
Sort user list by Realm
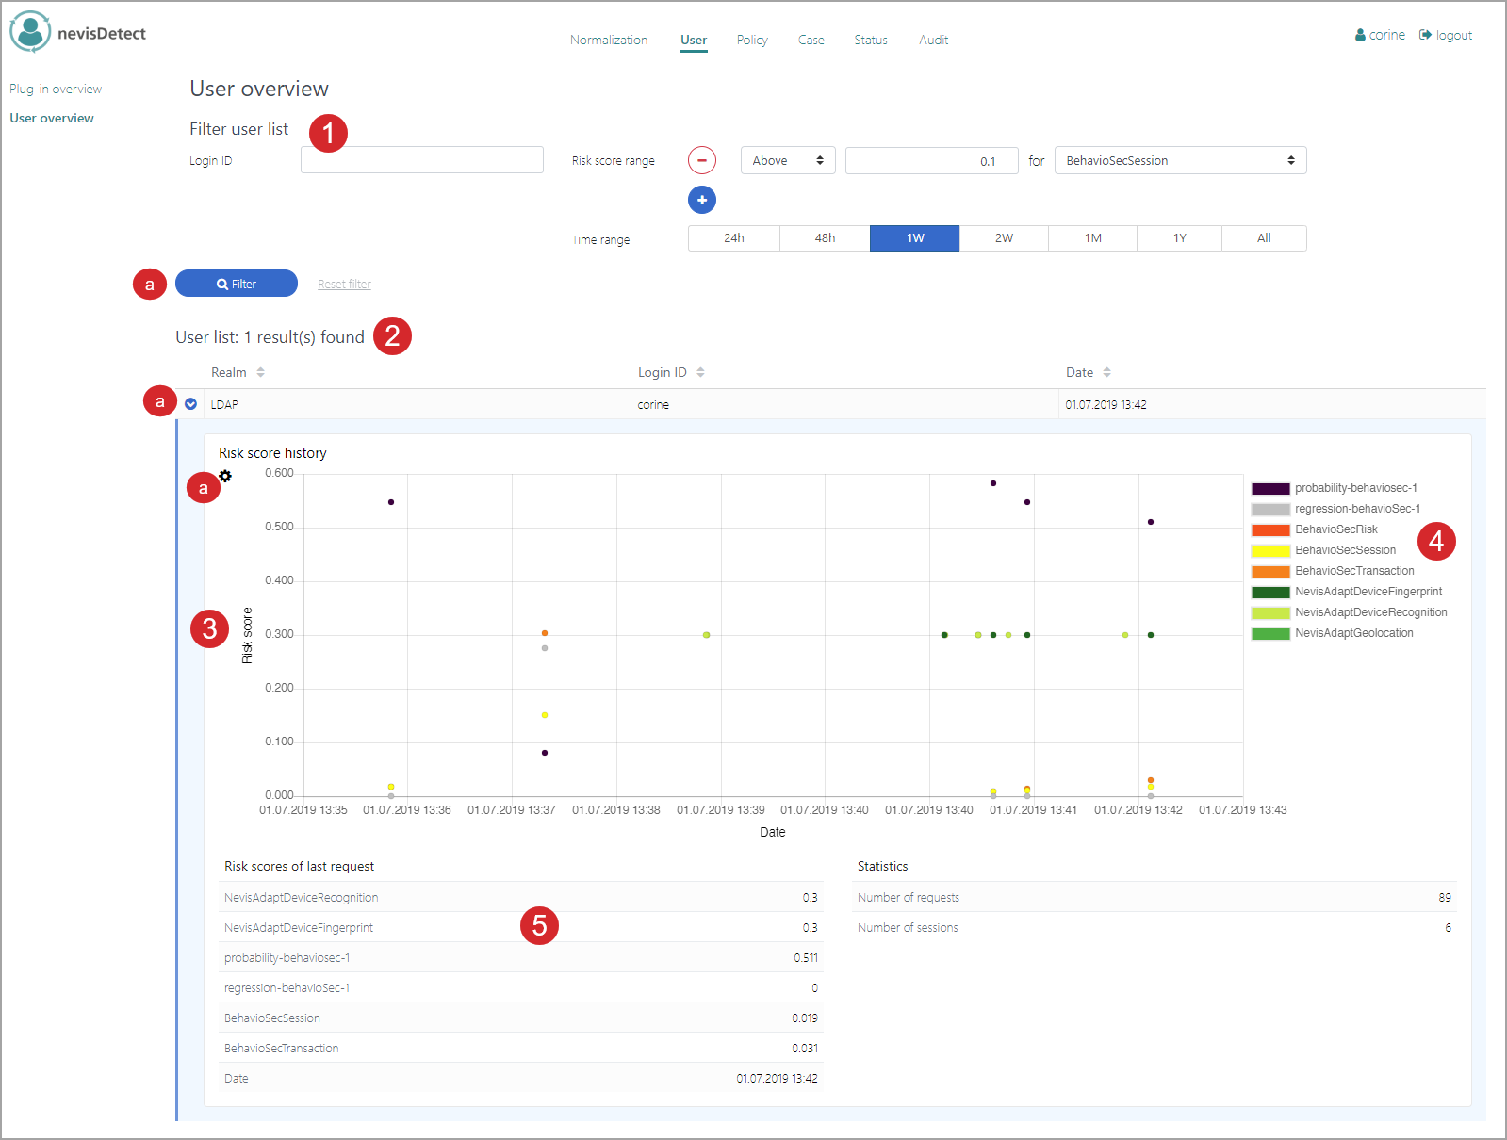click(x=260, y=372)
